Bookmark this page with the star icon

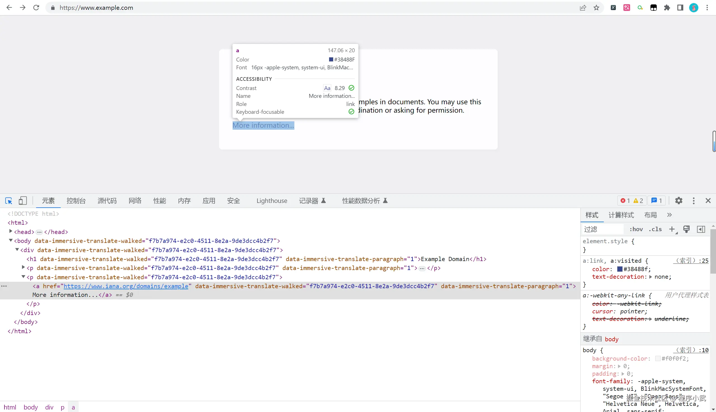coord(596,8)
